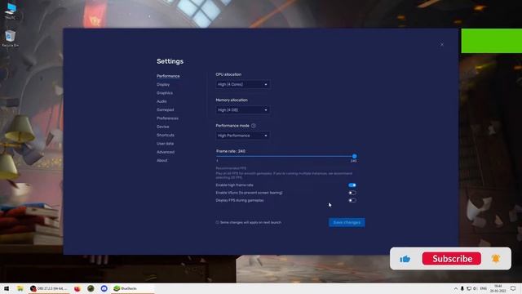This screenshot has width=522, height=294.
Task: Open File Explorer from the taskbar
Action: (x=20, y=288)
